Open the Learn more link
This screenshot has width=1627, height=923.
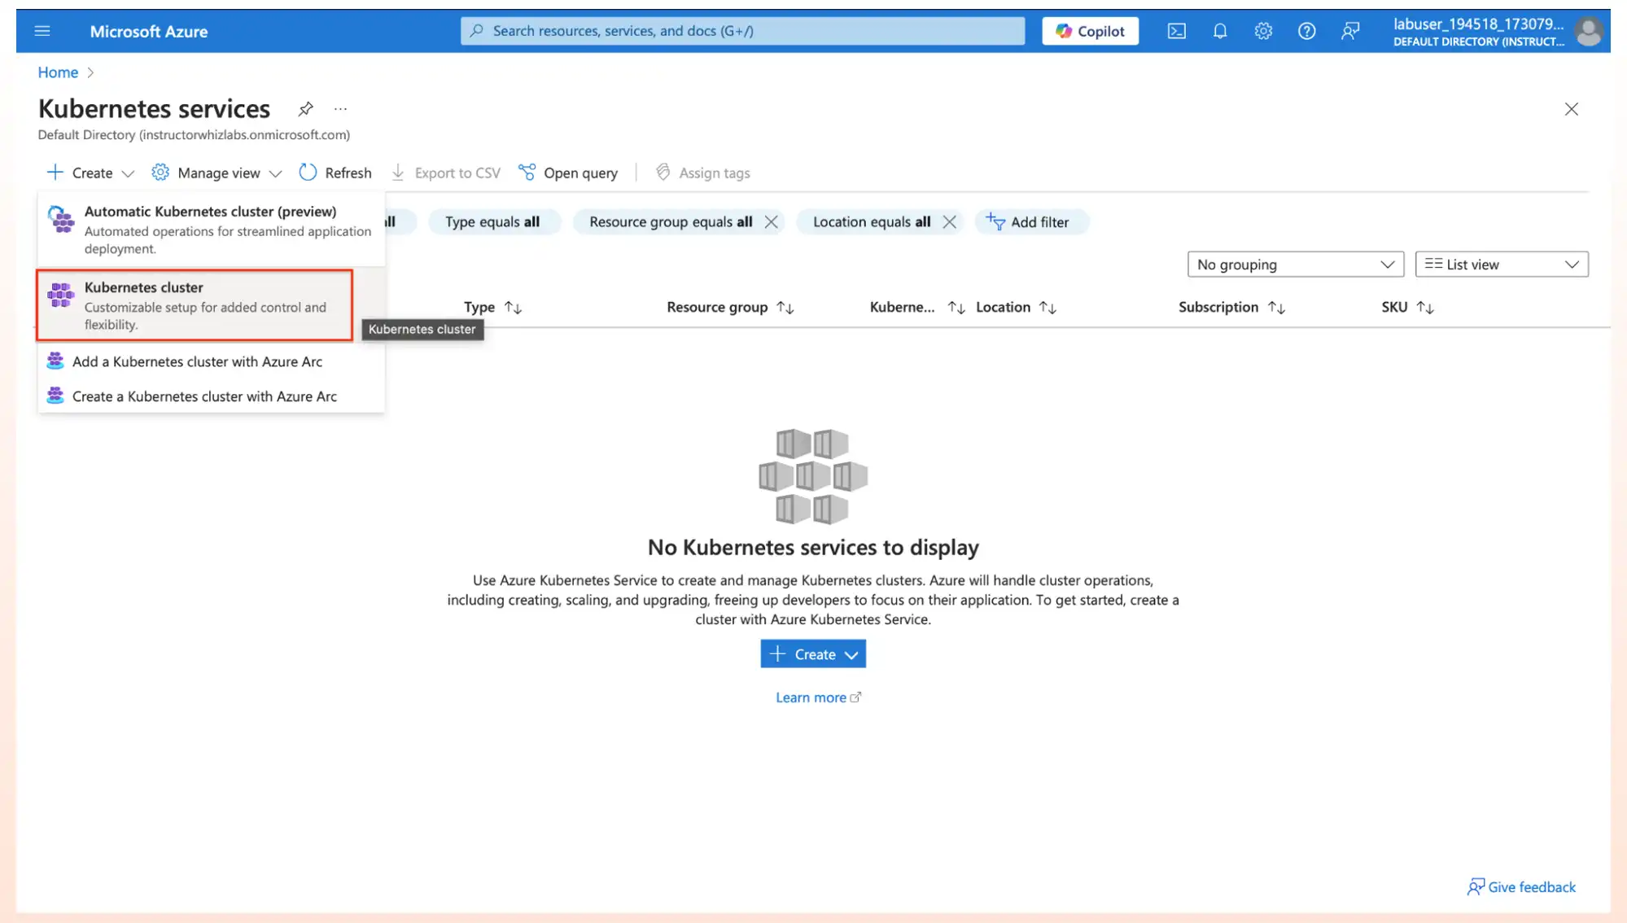tap(817, 698)
